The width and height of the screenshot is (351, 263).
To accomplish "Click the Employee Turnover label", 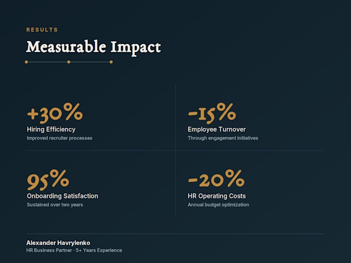I will [217, 129].
